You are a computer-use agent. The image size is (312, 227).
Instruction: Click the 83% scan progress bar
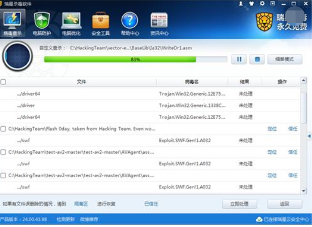135,59
